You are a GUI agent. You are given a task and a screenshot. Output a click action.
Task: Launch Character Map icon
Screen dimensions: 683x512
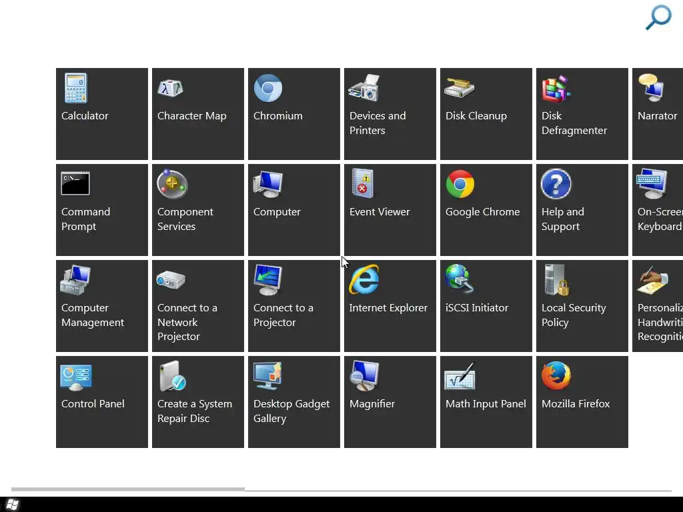click(x=170, y=89)
